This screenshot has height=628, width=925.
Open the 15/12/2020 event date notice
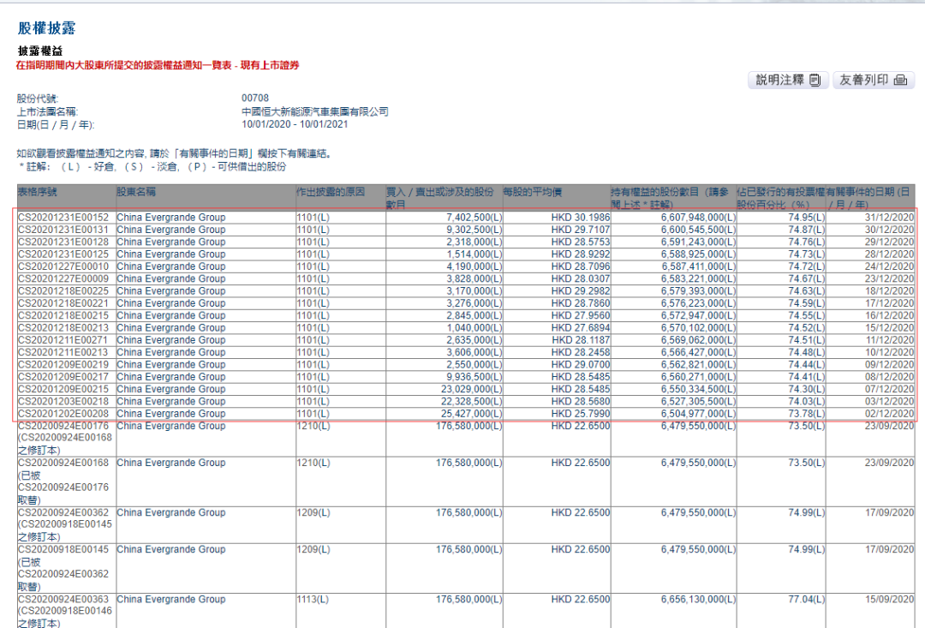click(889, 328)
